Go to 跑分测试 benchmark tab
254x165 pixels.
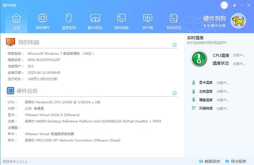(x=95, y=22)
